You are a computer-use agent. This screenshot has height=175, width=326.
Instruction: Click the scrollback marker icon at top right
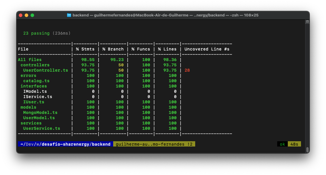pyautogui.click(x=307, y=22)
